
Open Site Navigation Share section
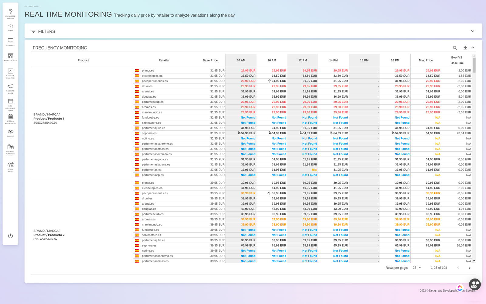(x=10, y=105)
